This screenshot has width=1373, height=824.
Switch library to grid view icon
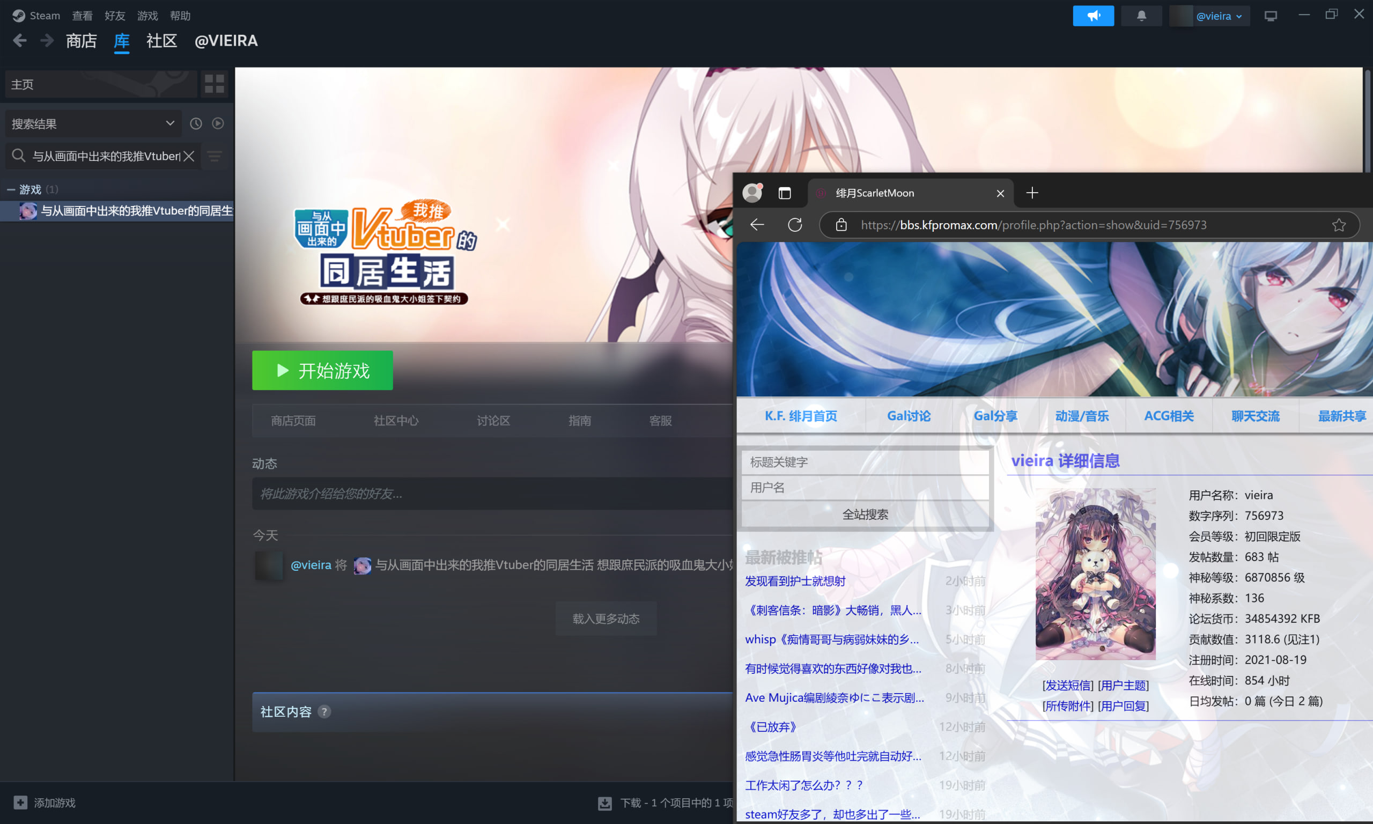pos(214,84)
